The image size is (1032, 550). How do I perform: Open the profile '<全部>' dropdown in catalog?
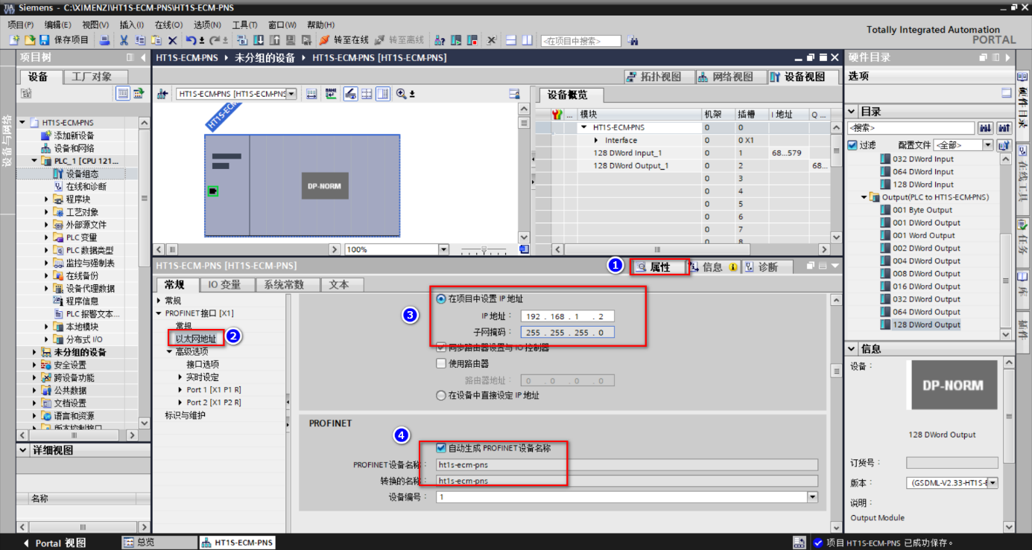point(988,145)
